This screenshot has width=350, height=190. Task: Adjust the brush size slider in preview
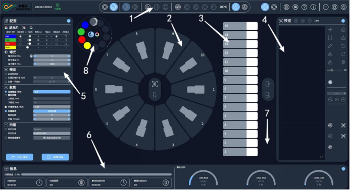[x=332, y=70]
